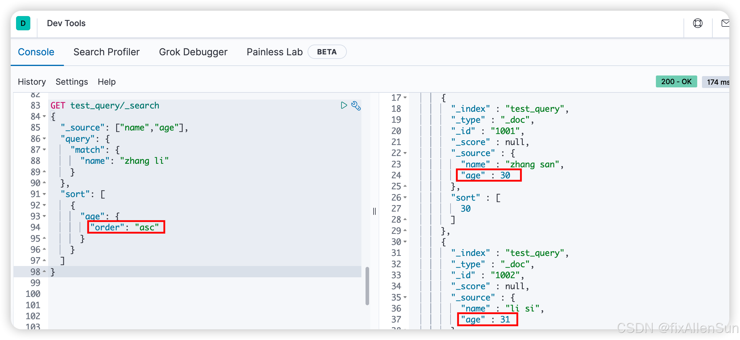Fold the sort array at line 91
Screen dimensions: 740x340
coord(44,194)
